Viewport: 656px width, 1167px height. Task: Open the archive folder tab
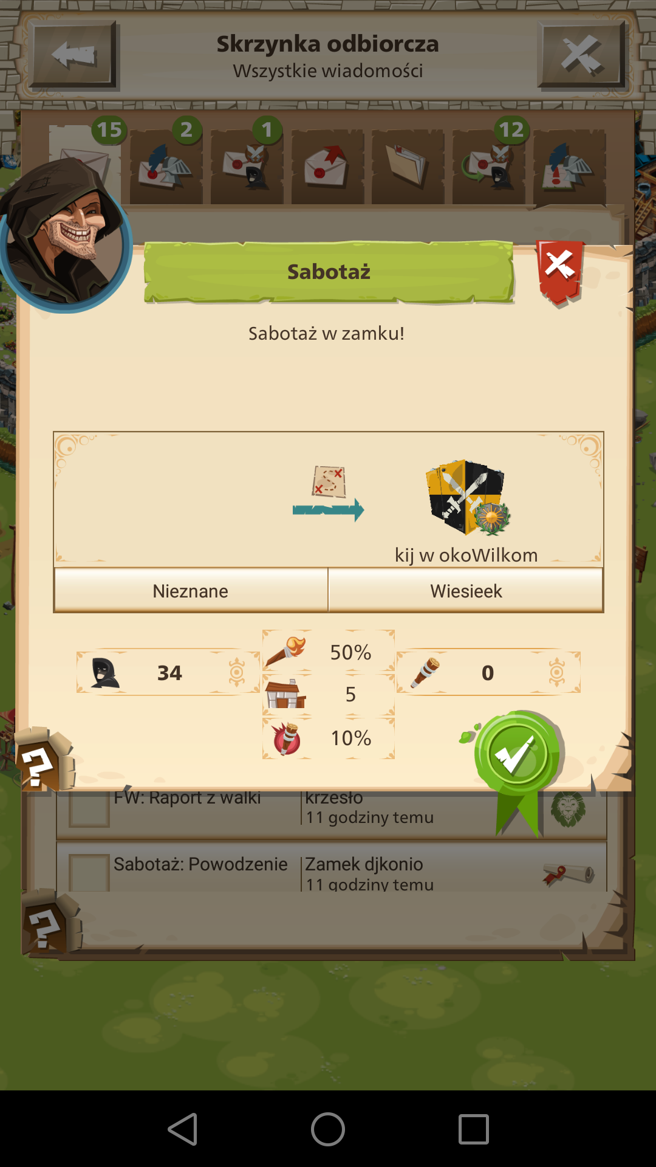point(408,166)
